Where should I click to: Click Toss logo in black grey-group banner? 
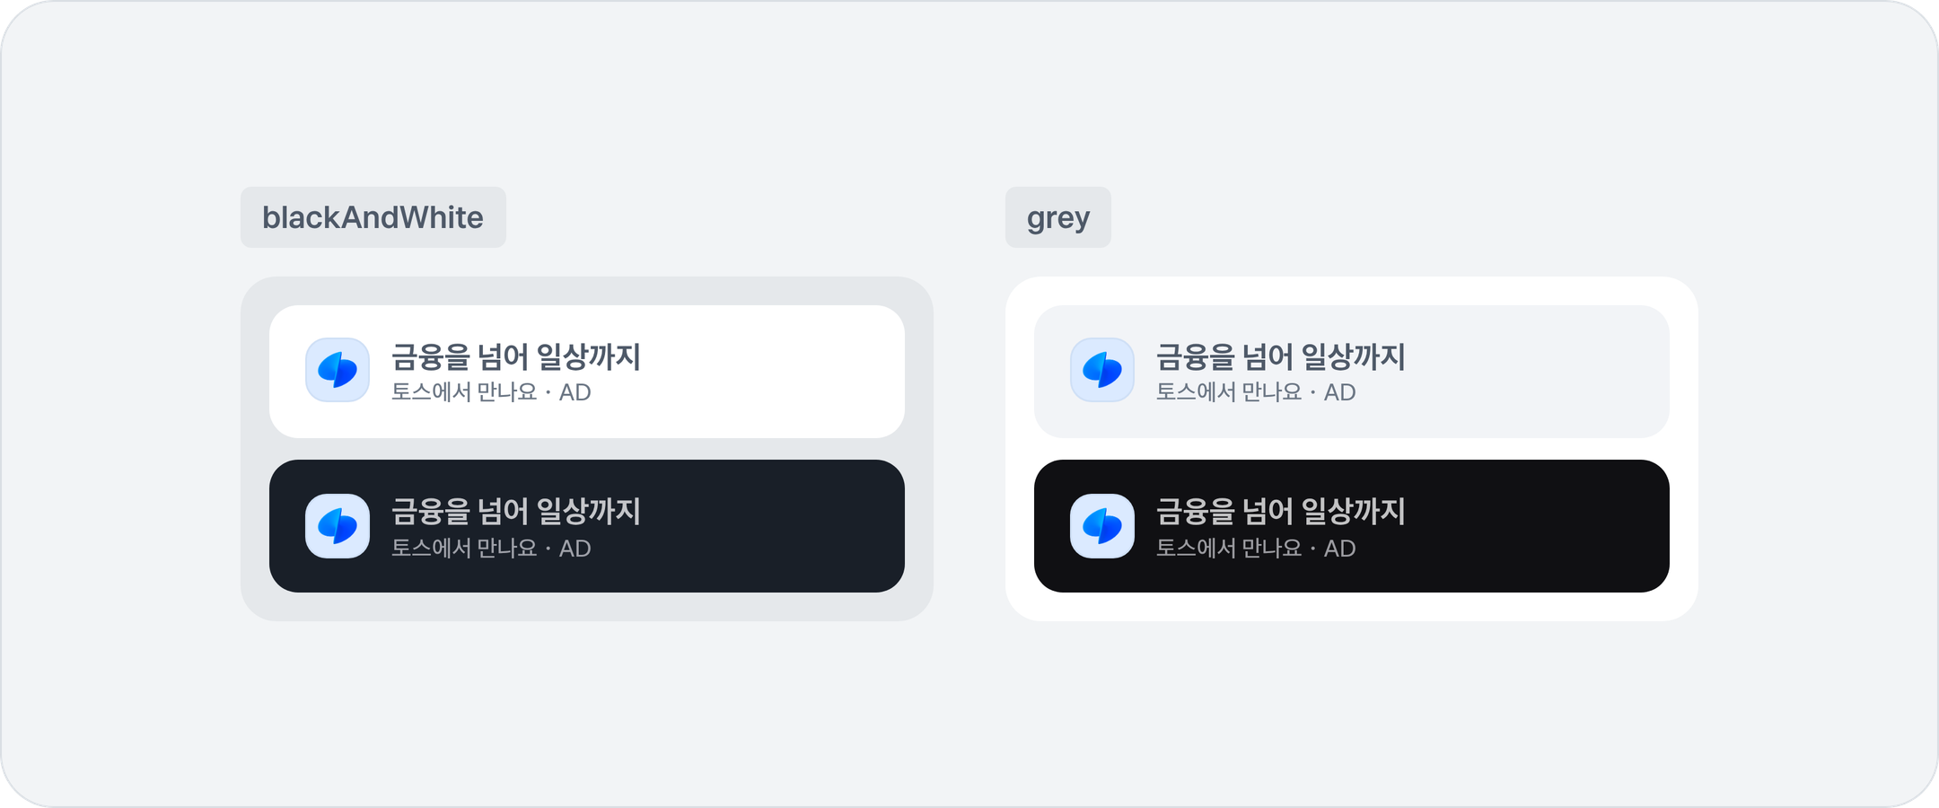1102,526
